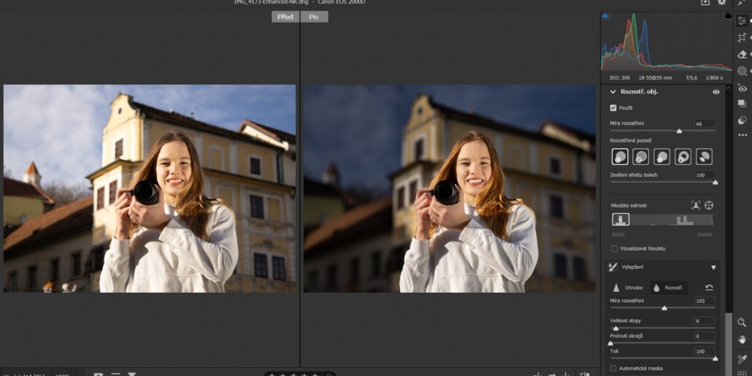Enable the Automatická maska checkbox
Viewport: 752px width, 376px height.
(613, 368)
